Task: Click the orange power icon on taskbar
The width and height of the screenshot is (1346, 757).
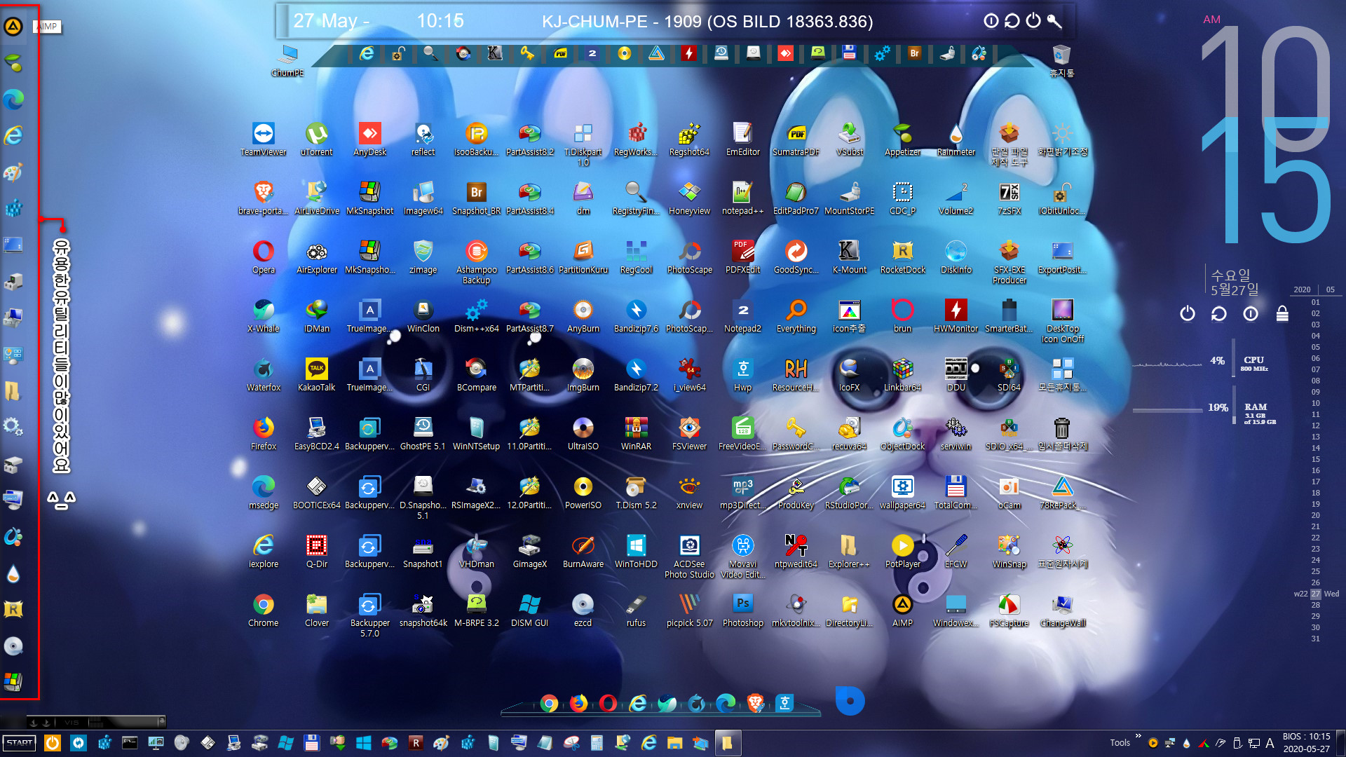Action: coord(53,743)
